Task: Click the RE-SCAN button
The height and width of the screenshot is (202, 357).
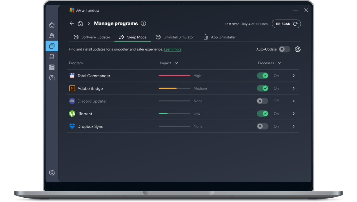Action: click(286, 24)
